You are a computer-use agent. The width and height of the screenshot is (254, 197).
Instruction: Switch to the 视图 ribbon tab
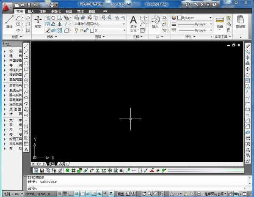pyautogui.click(x=69, y=11)
